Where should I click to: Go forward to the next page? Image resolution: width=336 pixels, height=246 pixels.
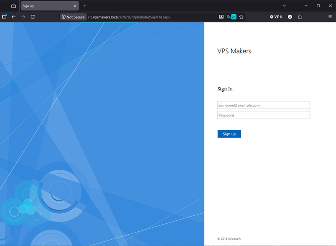23,17
